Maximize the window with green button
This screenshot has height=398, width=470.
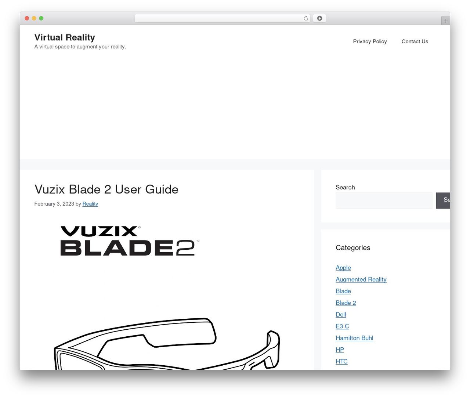[x=41, y=18]
